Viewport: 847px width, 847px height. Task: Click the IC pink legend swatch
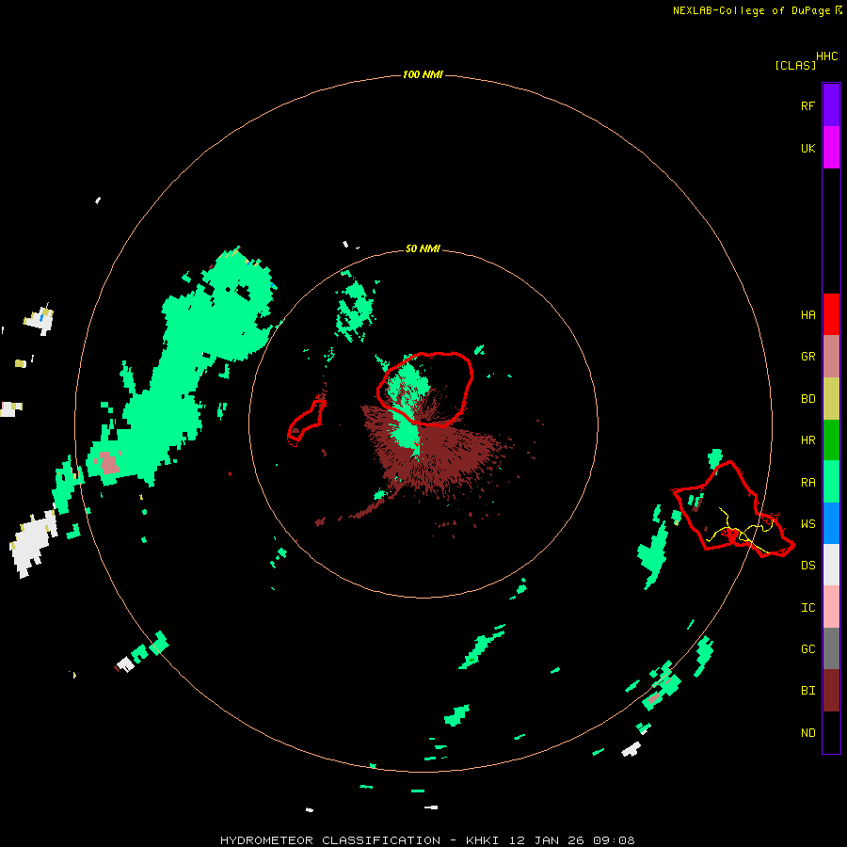click(x=831, y=607)
